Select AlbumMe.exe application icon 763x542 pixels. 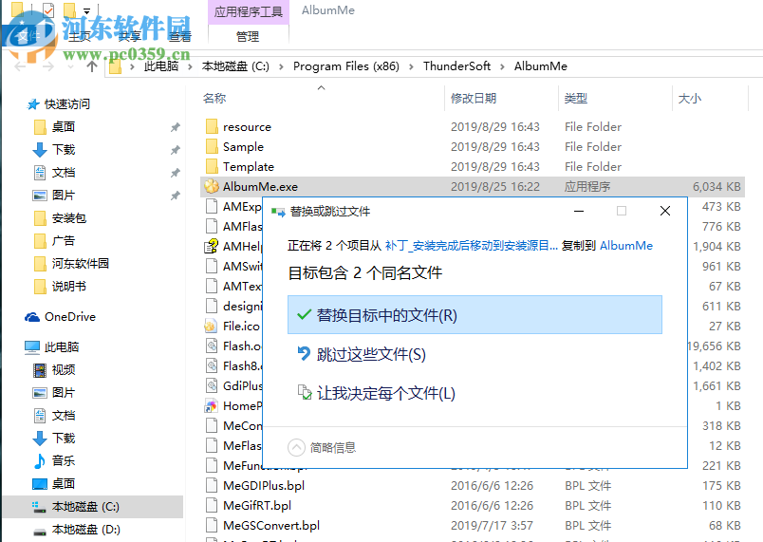(212, 186)
